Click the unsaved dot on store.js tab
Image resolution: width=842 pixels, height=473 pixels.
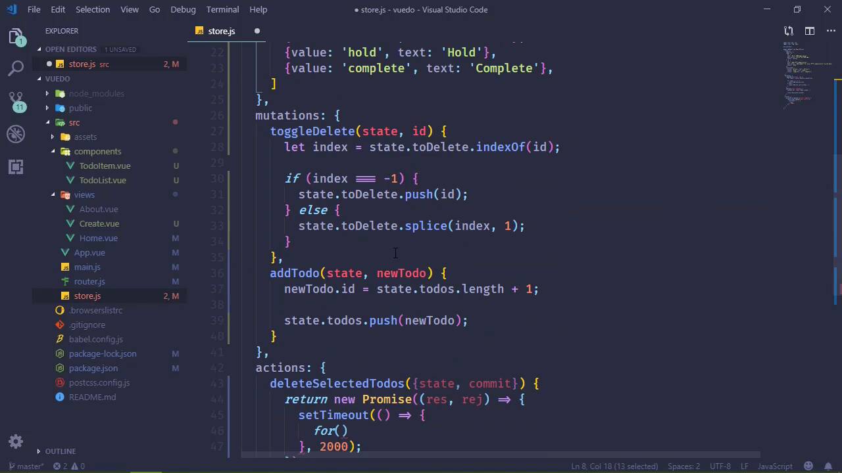click(x=257, y=31)
